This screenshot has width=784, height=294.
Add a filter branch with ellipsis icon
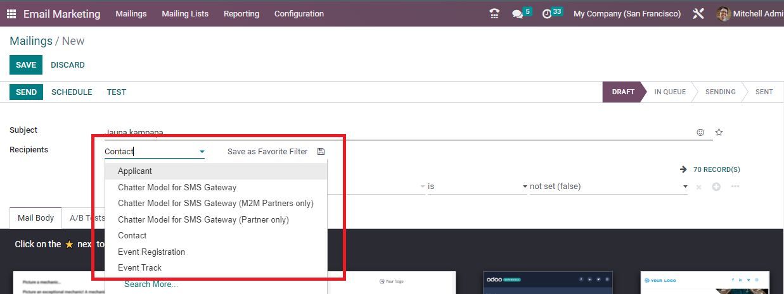click(x=735, y=187)
